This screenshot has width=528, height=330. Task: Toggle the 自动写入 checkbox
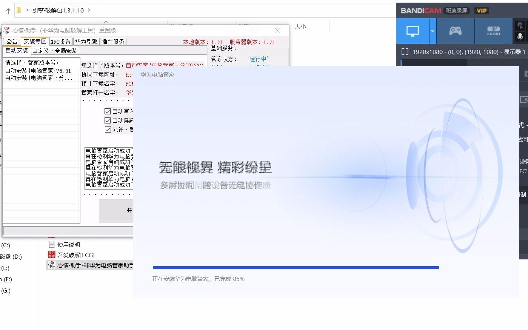[x=108, y=111]
